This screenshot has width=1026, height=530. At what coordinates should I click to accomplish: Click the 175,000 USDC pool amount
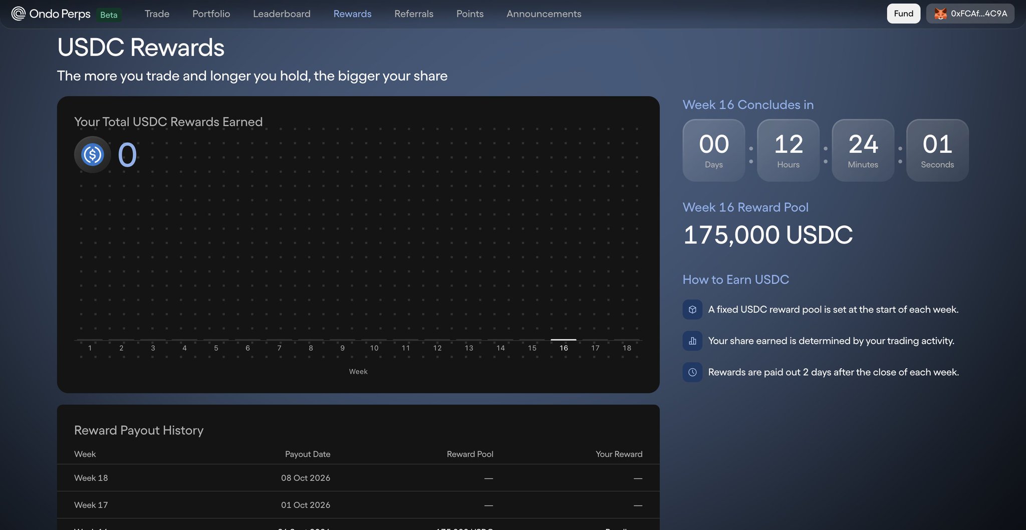[x=767, y=235]
